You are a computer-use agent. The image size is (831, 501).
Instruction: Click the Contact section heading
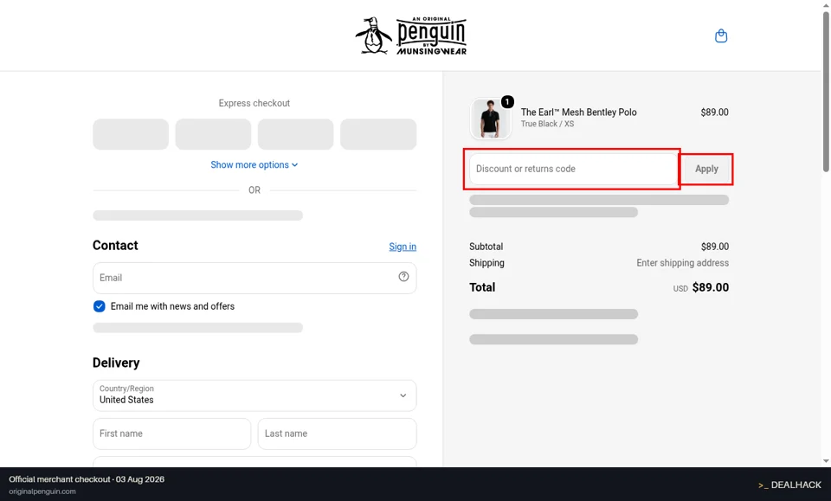(x=115, y=245)
